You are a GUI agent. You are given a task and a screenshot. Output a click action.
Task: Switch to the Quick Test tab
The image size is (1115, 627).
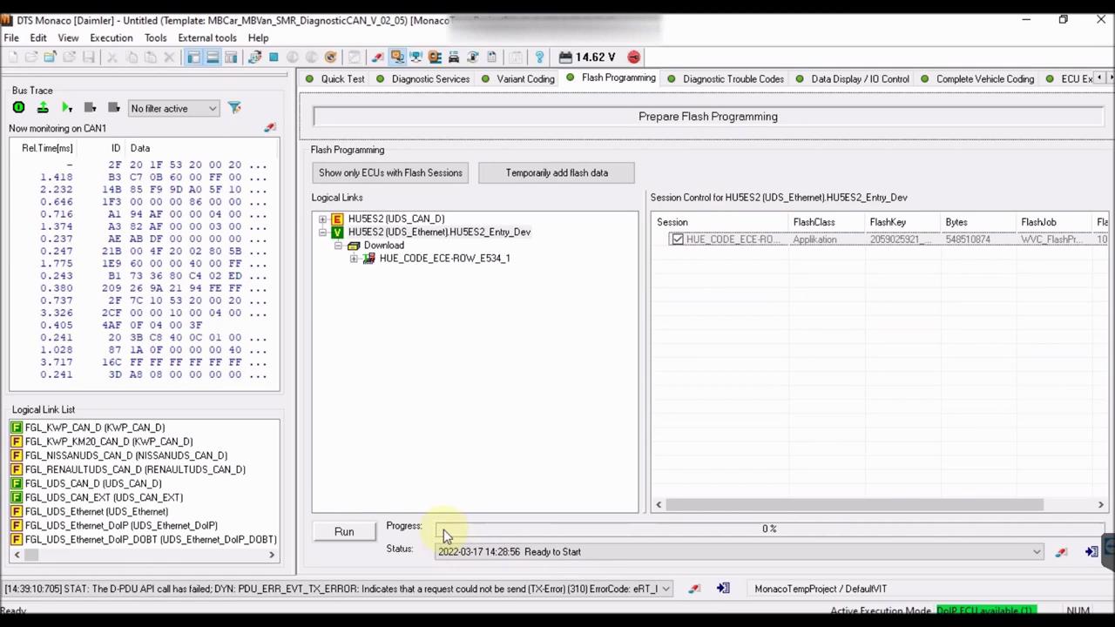tap(334, 79)
